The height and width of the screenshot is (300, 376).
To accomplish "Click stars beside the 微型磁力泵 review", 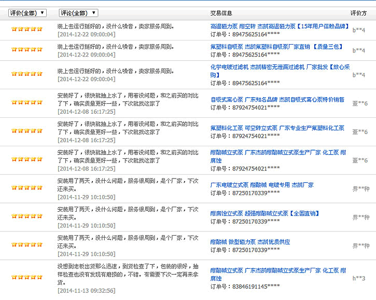I will (x=27, y=245).
